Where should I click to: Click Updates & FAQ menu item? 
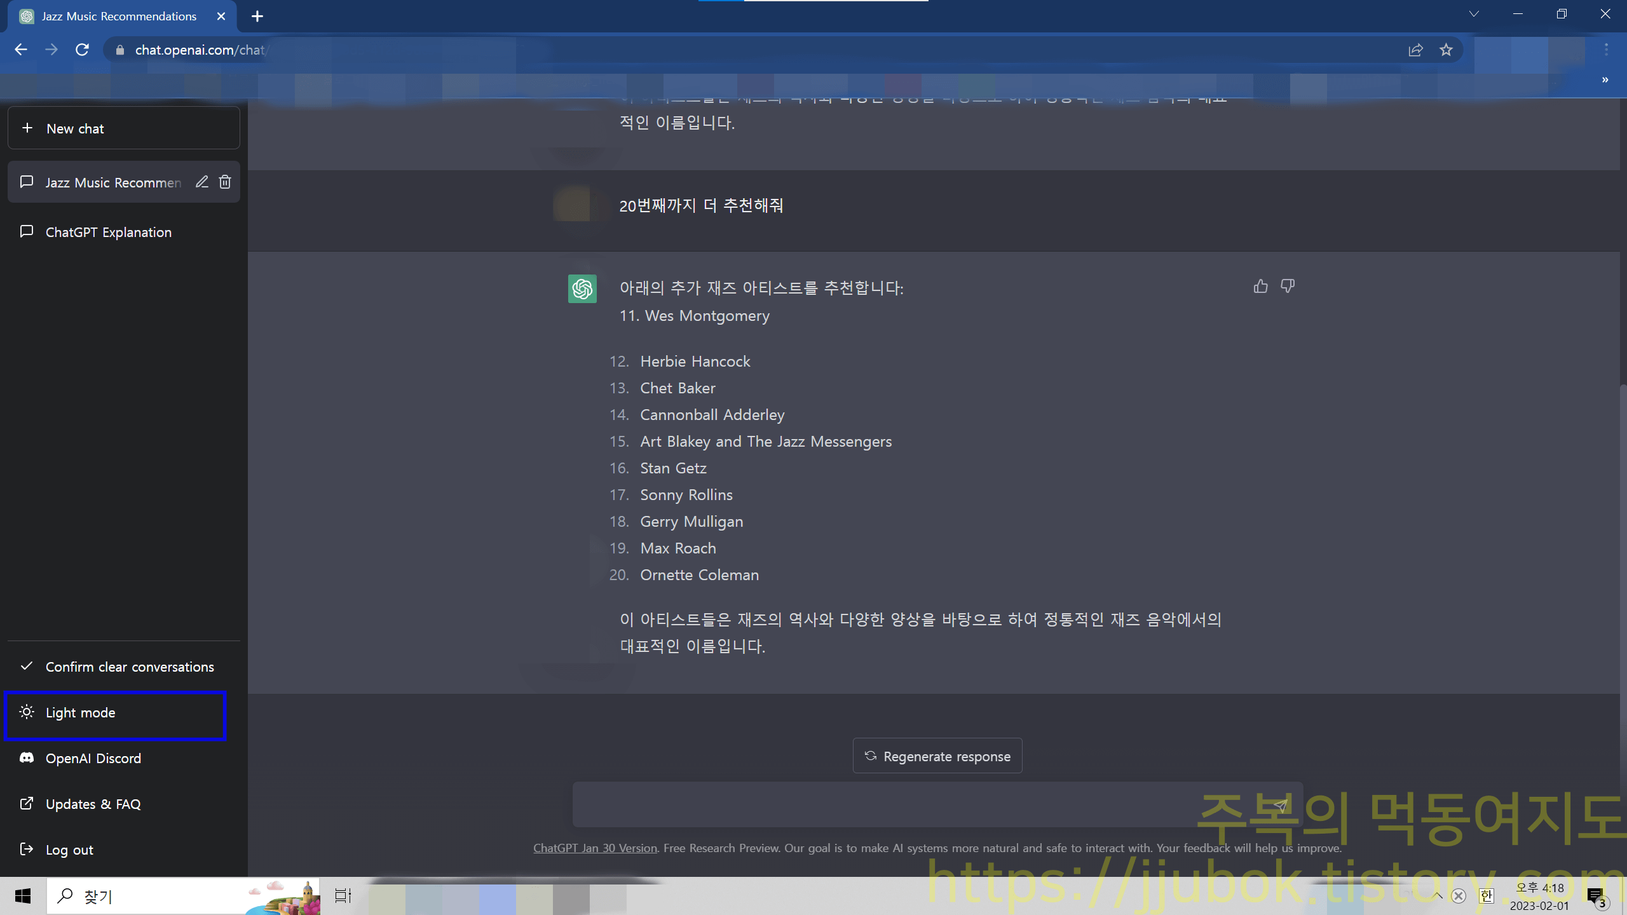92,803
